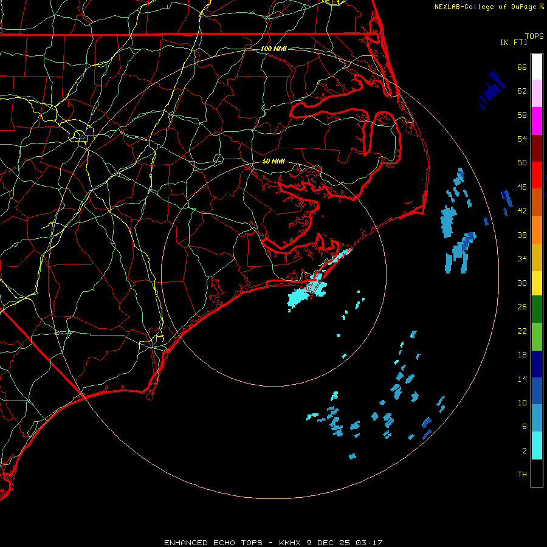Click the light pink 62 kft legend swatch

(x=537, y=94)
